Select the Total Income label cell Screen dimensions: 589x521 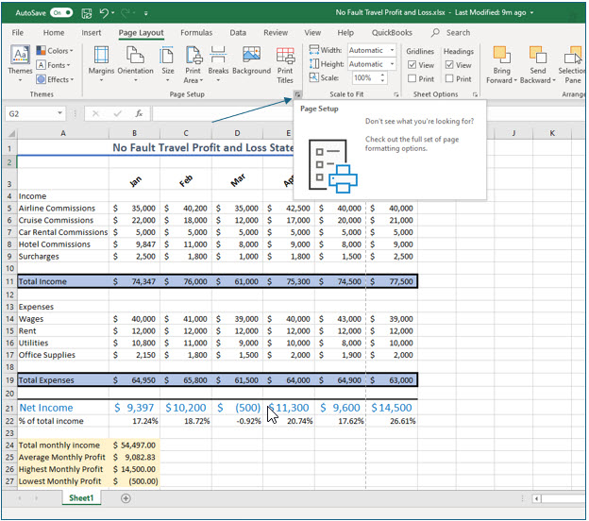click(x=63, y=281)
